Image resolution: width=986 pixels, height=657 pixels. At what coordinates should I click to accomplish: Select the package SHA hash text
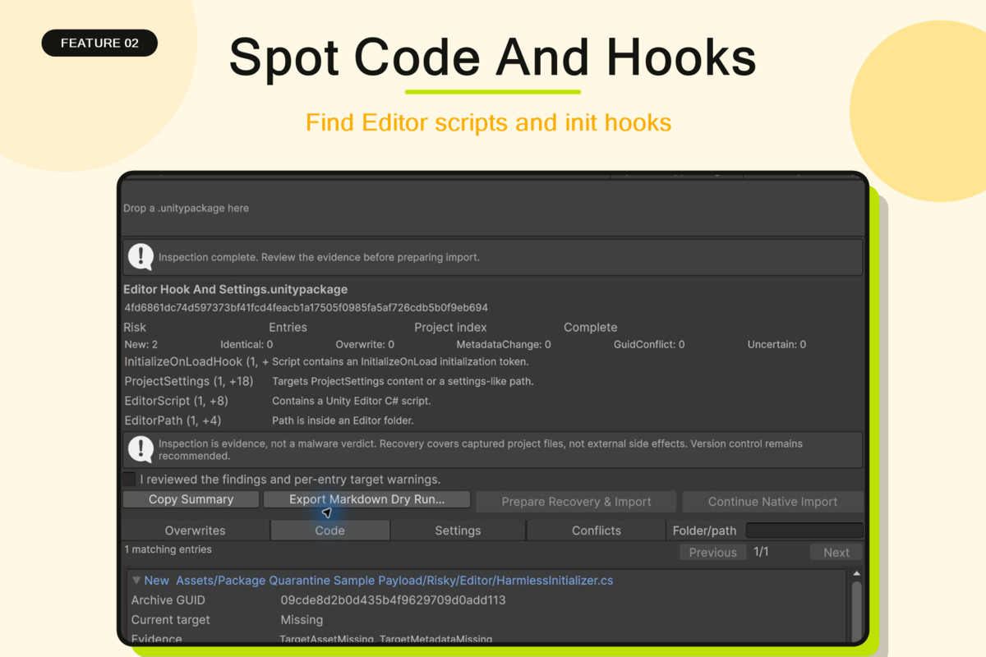pyautogui.click(x=306, y=308)
